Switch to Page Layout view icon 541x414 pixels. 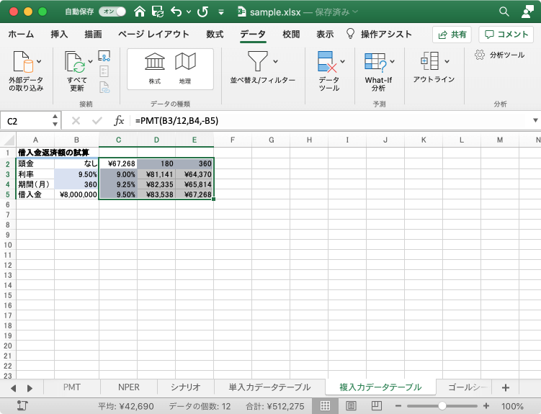point(351,406)
